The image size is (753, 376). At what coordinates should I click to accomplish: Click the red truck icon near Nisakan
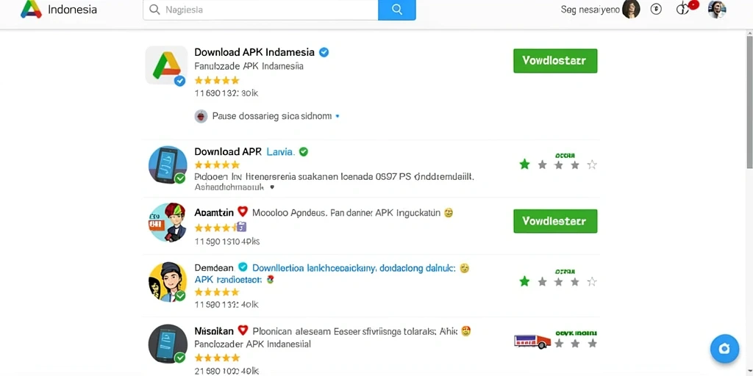tap(532, 341)
